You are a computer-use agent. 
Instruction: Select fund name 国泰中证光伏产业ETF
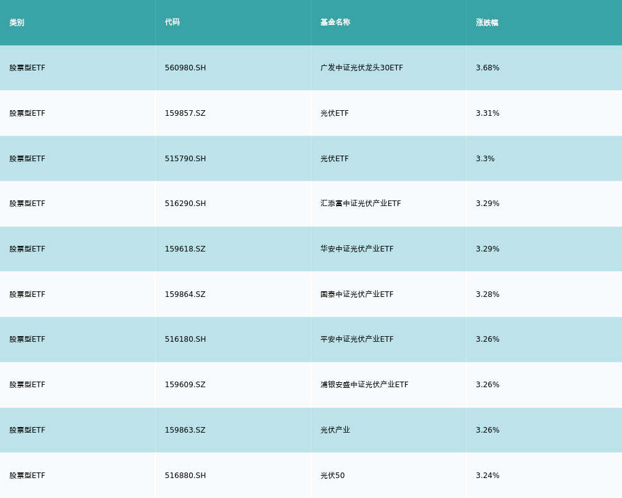click(357, 294)
